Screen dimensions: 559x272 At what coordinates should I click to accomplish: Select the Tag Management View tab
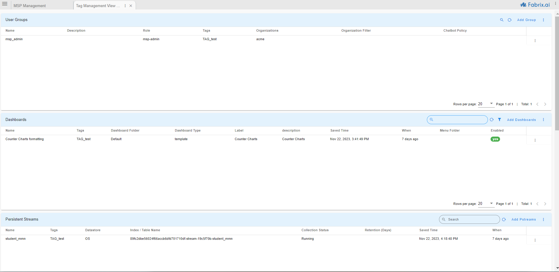pos(98,6)
